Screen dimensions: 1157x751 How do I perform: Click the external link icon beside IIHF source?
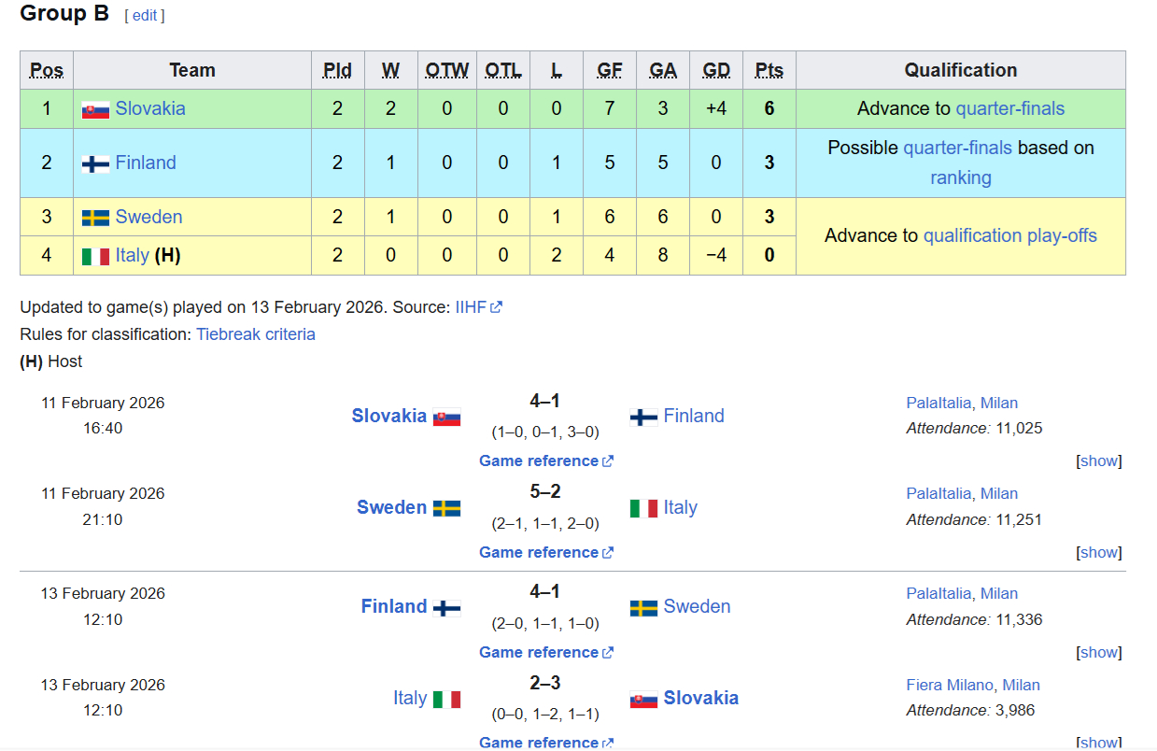(x=496, y=307)
